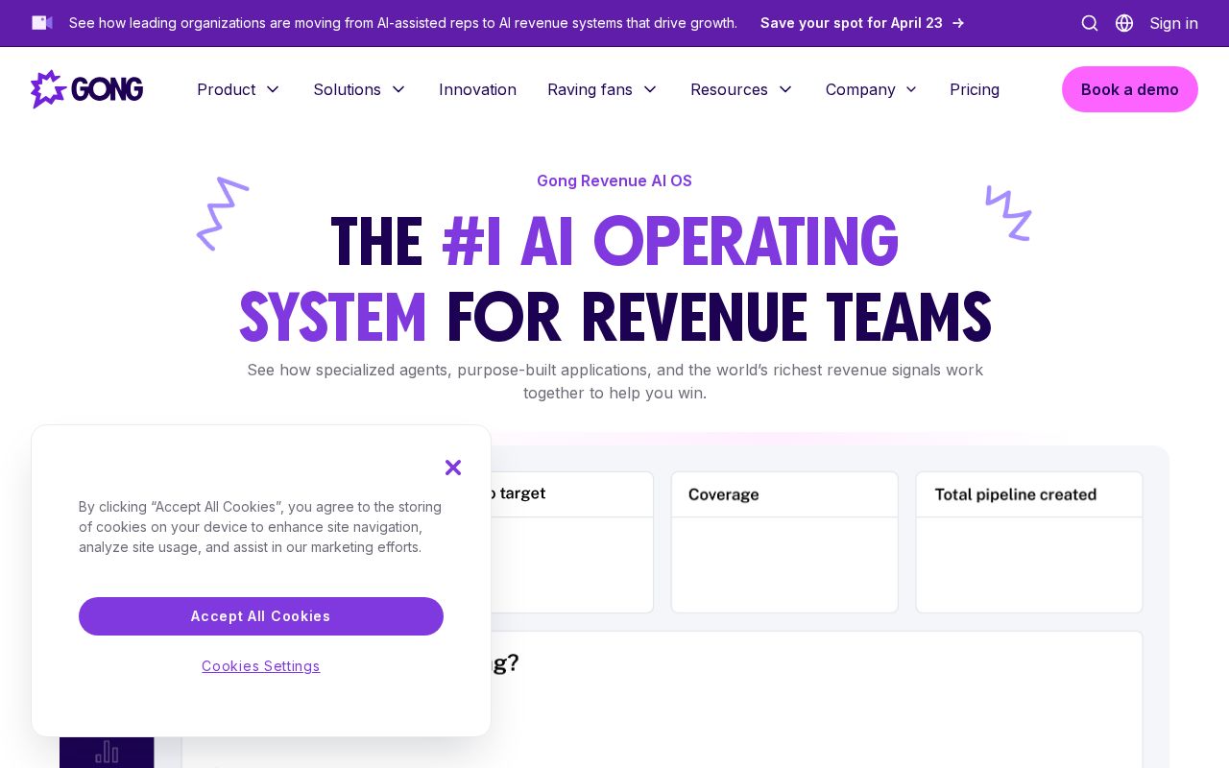Click the globe language selector icon
This screenshot has width=1229, height=768.
click(x=1124, y=23)
